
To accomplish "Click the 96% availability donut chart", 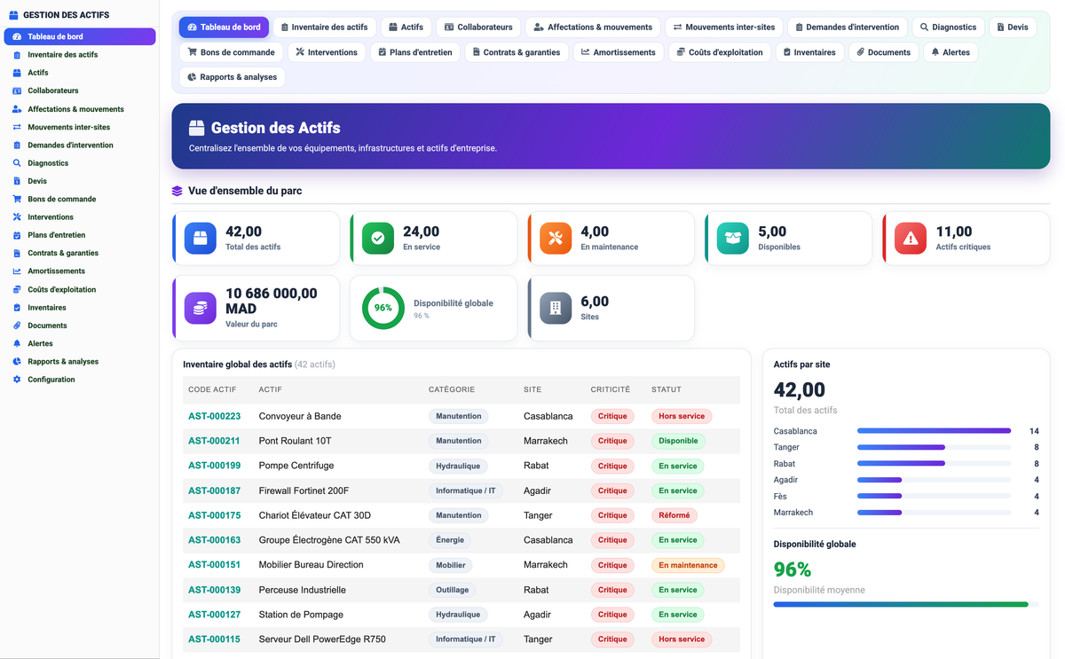I will click(x=383, y=308).
